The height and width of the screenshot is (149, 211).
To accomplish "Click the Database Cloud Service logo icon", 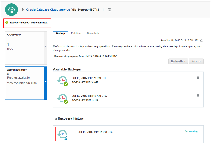I will coord(12,10).
